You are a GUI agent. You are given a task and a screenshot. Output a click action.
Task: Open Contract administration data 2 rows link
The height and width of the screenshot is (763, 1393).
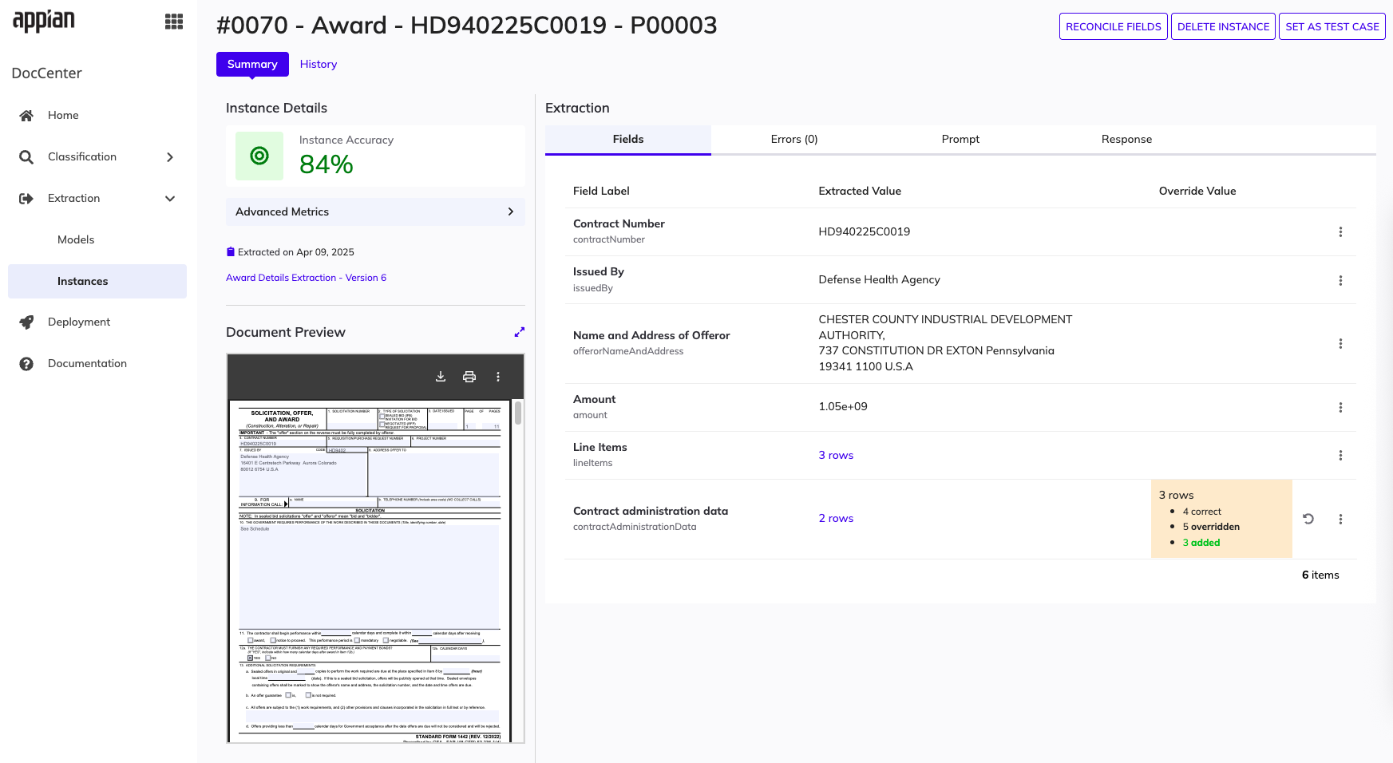click(836, 519)
